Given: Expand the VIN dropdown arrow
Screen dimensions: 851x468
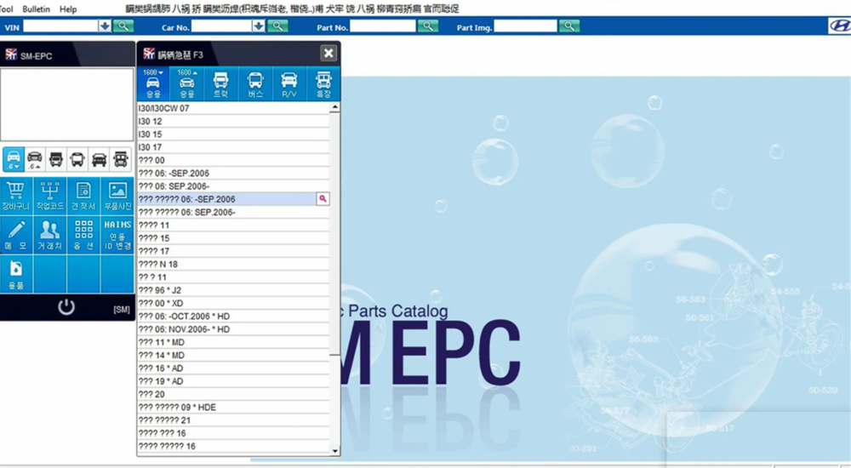Looking at the screenshot, I should (x=105, y=26).
